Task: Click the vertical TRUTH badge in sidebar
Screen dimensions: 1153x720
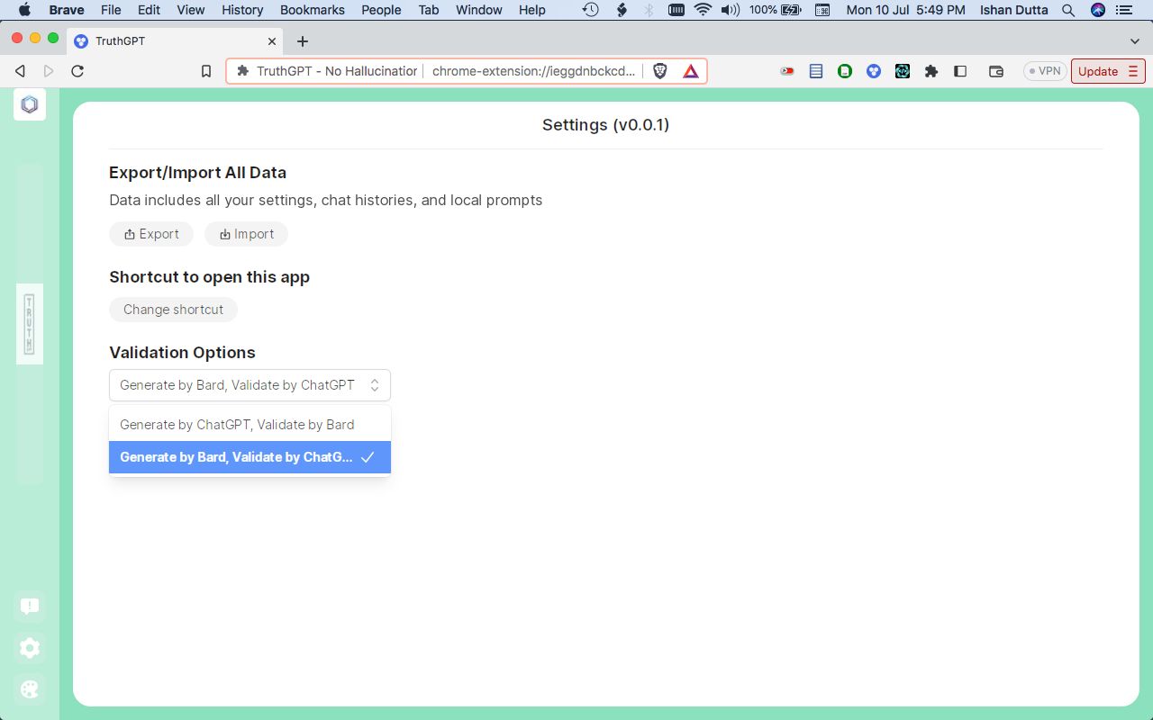Action: pyautogui.click(x=29, y=324)
